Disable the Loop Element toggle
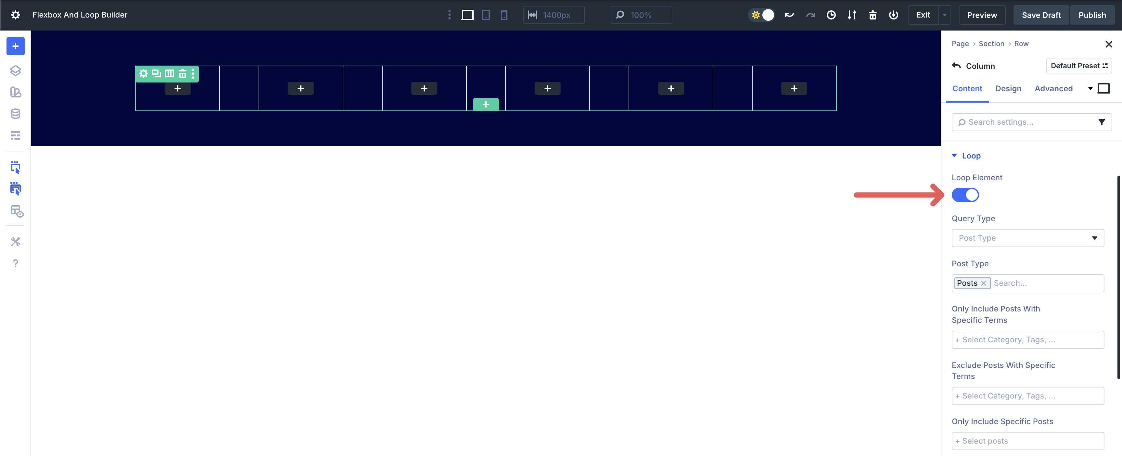The image size is (1122, 456). pyautogui.click(x=965, y=195)
